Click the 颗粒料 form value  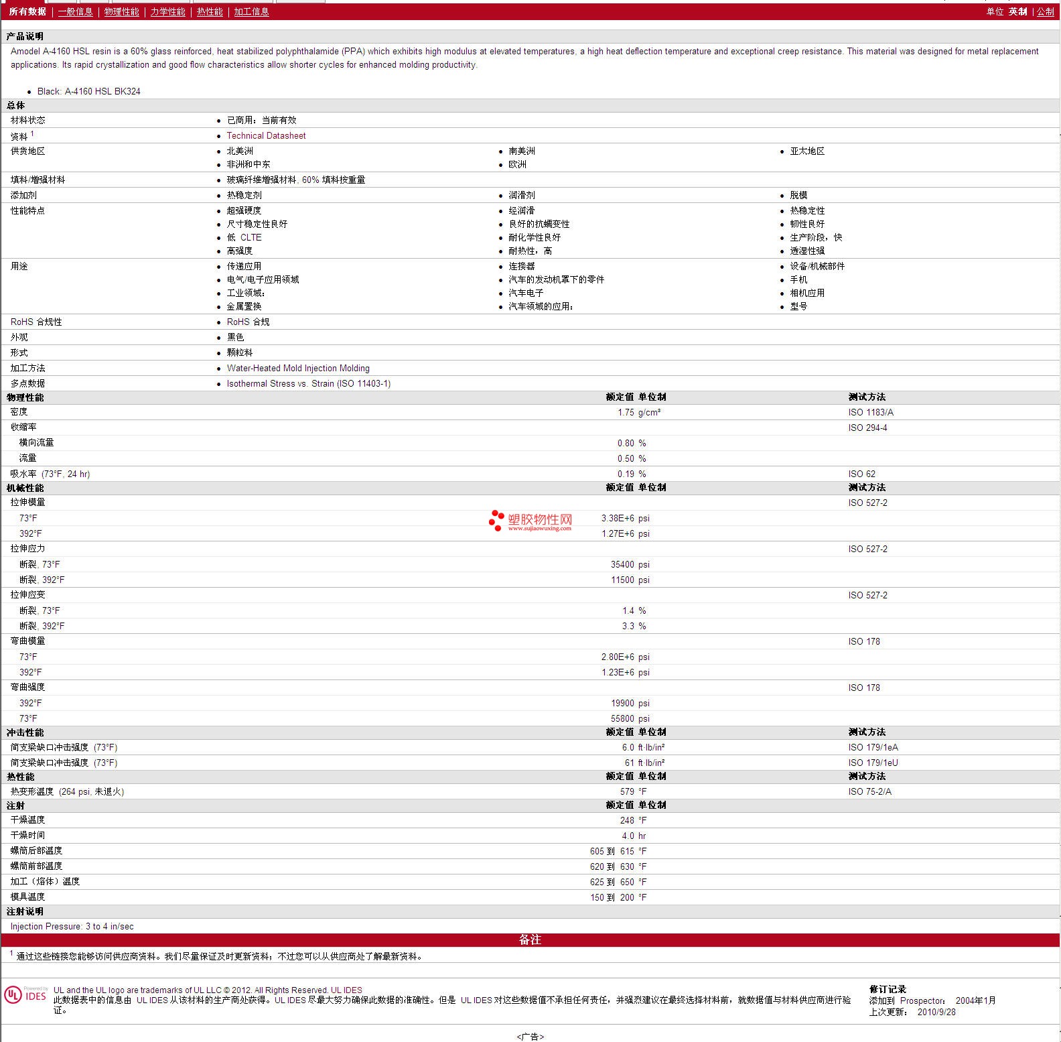[x=239, y=352]
